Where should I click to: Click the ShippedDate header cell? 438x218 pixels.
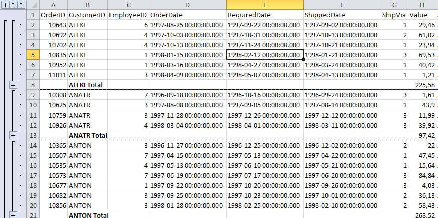(342, 15)
